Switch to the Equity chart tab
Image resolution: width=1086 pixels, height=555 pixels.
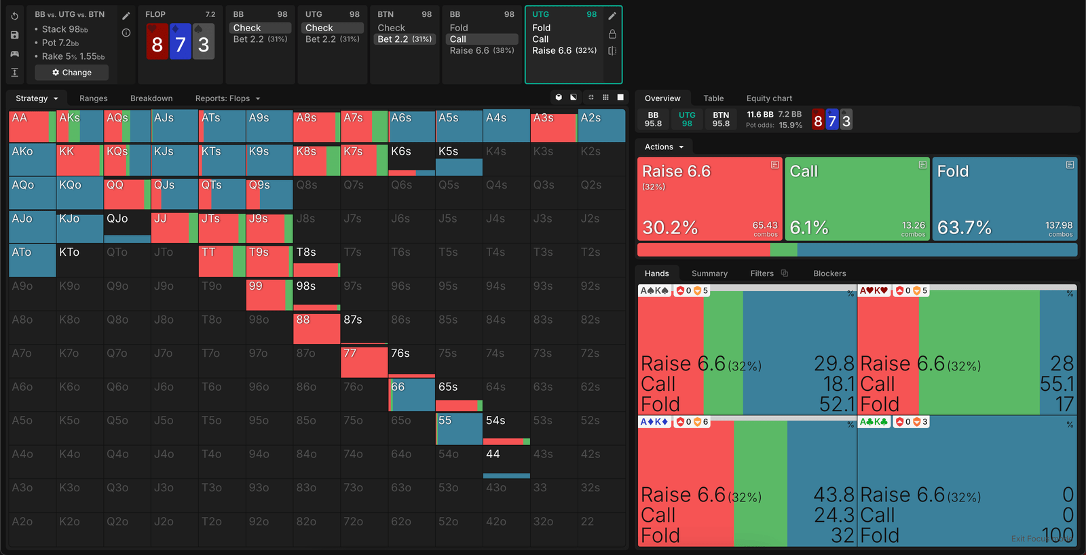click(769, 98)
